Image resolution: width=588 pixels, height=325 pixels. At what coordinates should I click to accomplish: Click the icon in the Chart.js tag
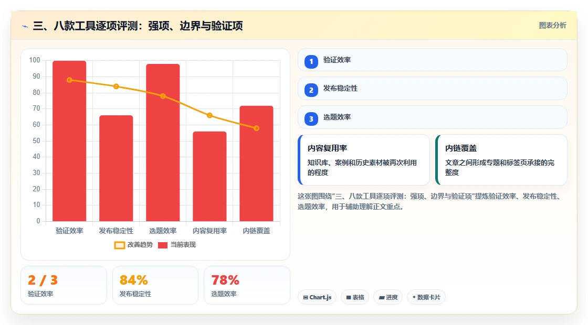pyautogui.click(x=306, y=297)
